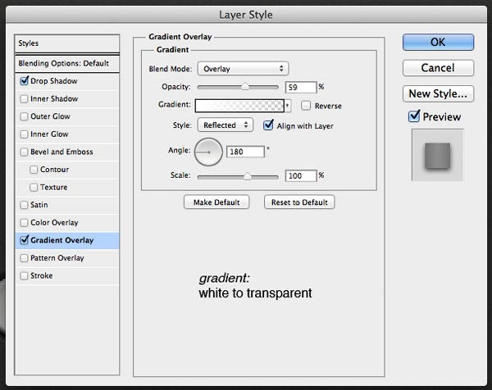Enable the Bevel and Emboss checkbox

click(x=24, y=152)
